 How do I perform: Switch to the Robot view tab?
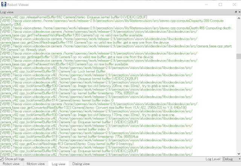(11, 164)
